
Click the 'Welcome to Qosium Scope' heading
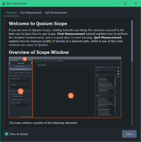38,24
